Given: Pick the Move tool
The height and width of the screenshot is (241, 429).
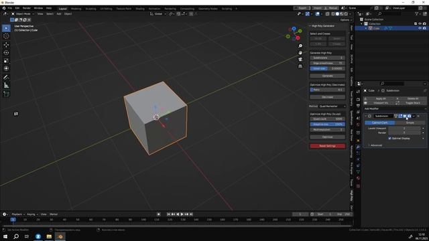Looking at the screenshot, I should point(6,45).
